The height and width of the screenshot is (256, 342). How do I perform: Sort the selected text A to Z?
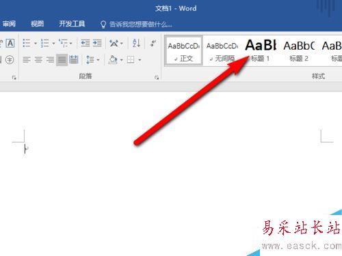[x=136, y=43]
